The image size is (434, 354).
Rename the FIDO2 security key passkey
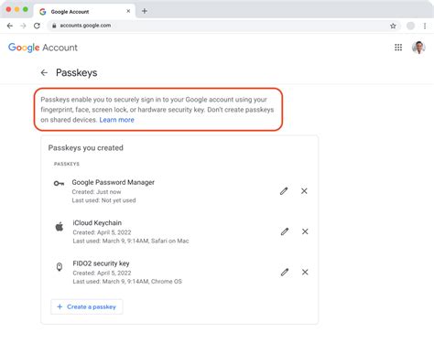[x=285, y=273]
